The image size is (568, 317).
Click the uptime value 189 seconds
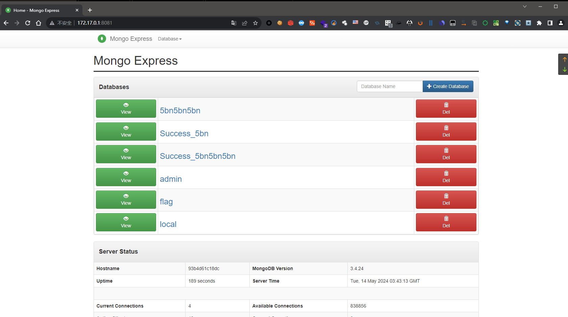202,281
